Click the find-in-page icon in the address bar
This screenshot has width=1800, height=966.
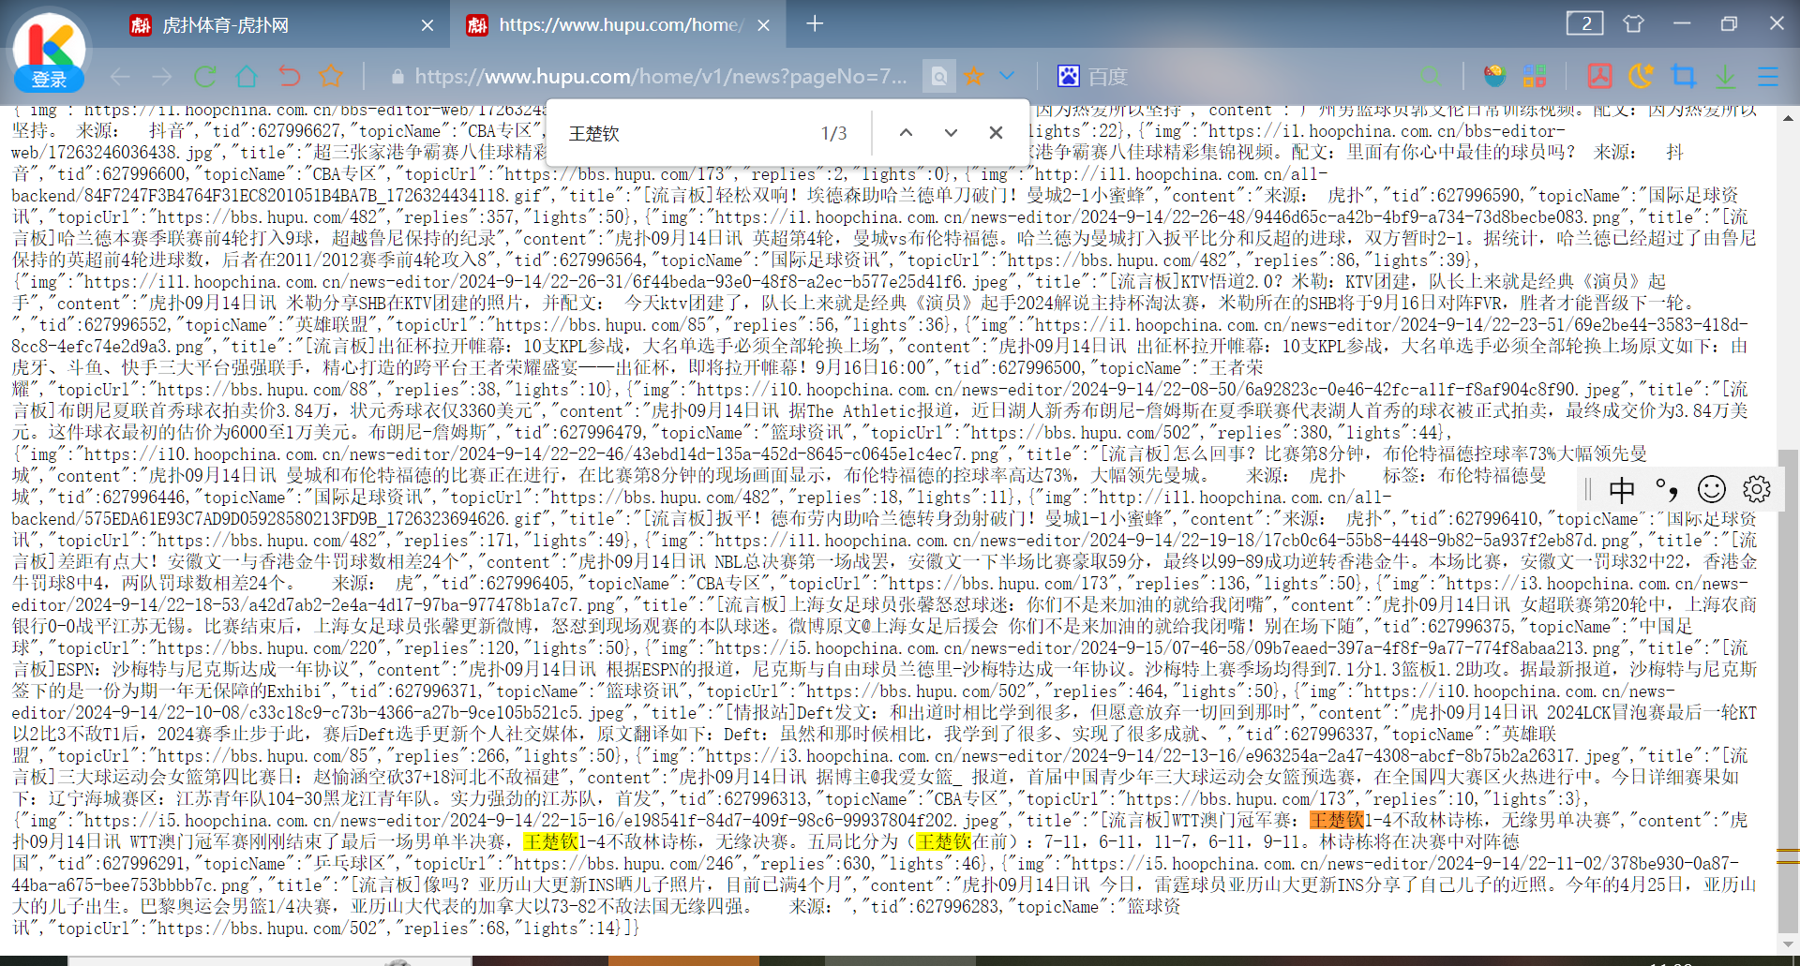(x=938, y=76)
